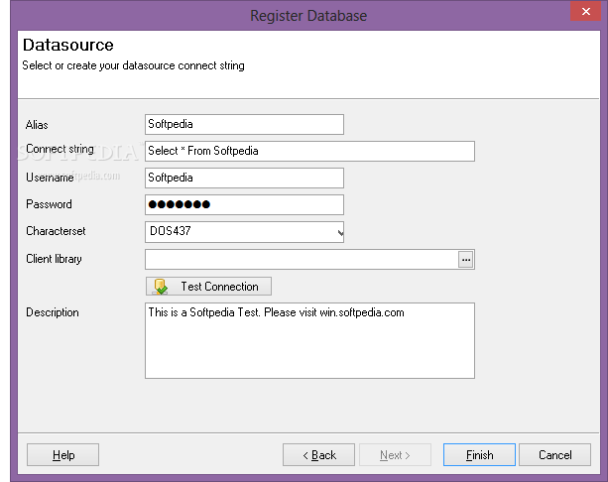Open the Characterset dropdown

click(x=244, y=232)
